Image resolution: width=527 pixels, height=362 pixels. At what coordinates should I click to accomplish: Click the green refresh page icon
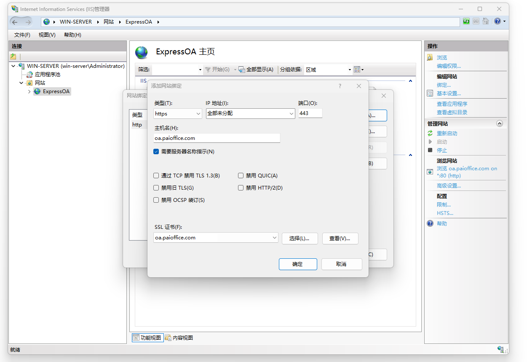point(466,21)
